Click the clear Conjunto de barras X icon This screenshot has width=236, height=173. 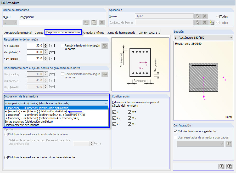point(205,23)
